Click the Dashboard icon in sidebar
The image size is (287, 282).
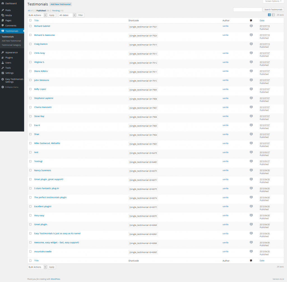coord(3,3)
